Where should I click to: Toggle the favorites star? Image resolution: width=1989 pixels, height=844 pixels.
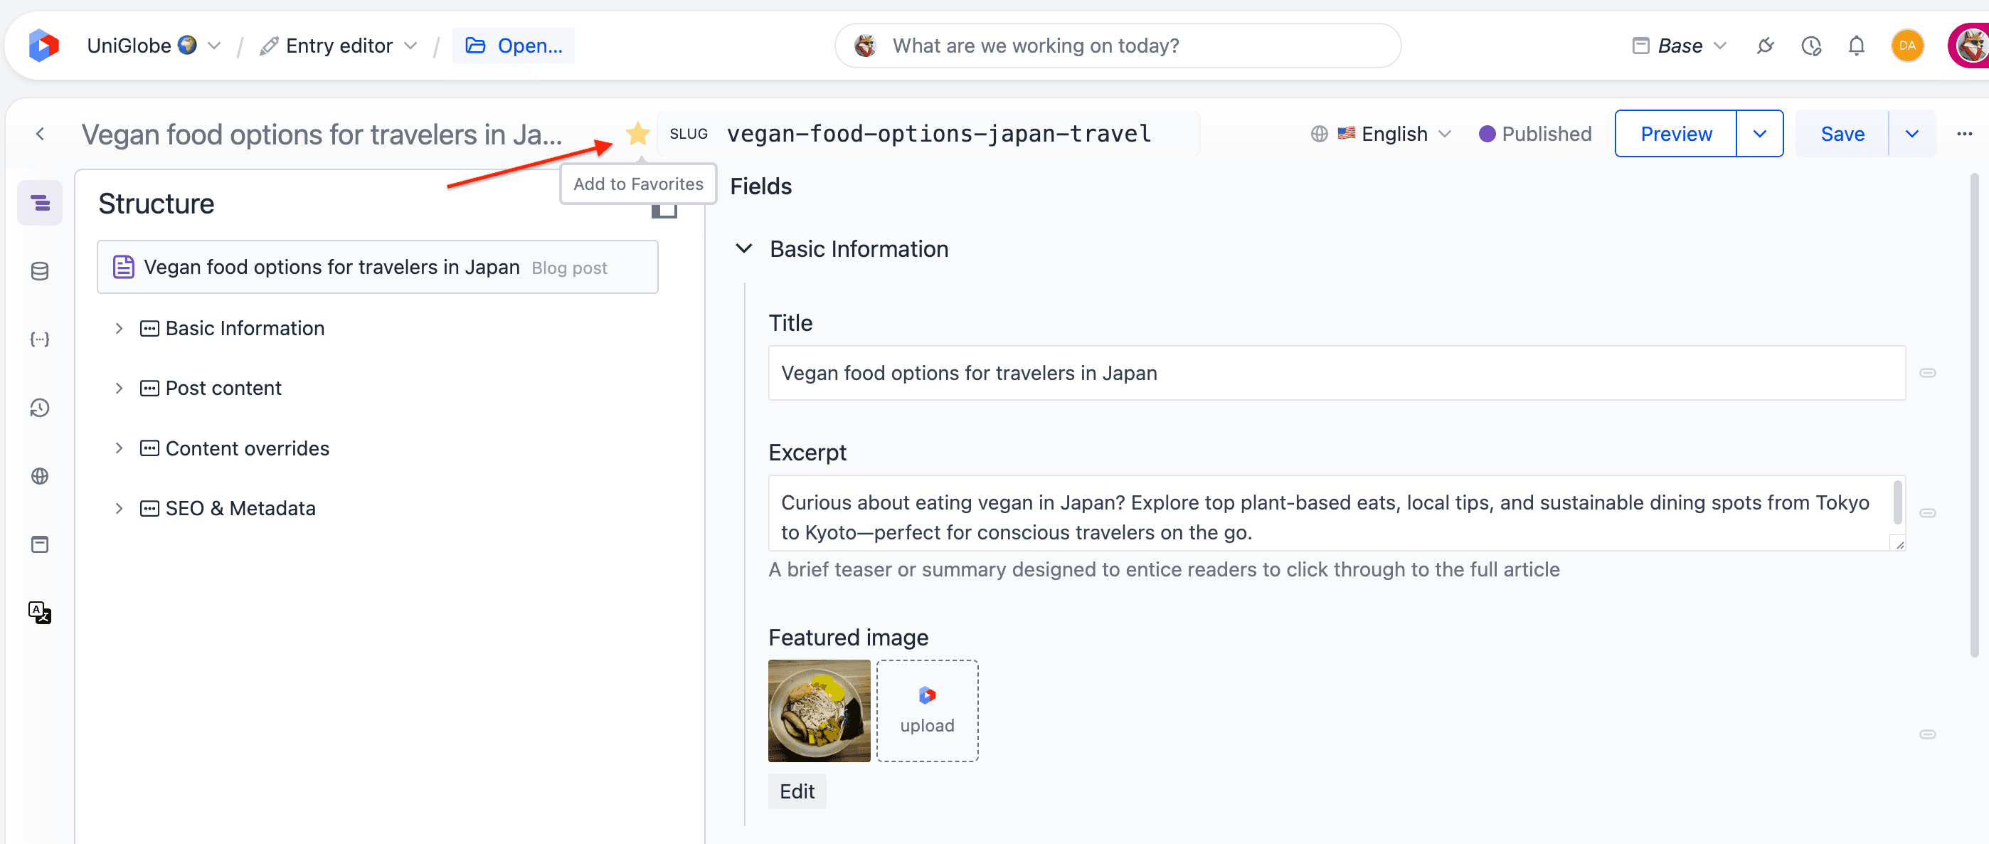pos(638,134)
